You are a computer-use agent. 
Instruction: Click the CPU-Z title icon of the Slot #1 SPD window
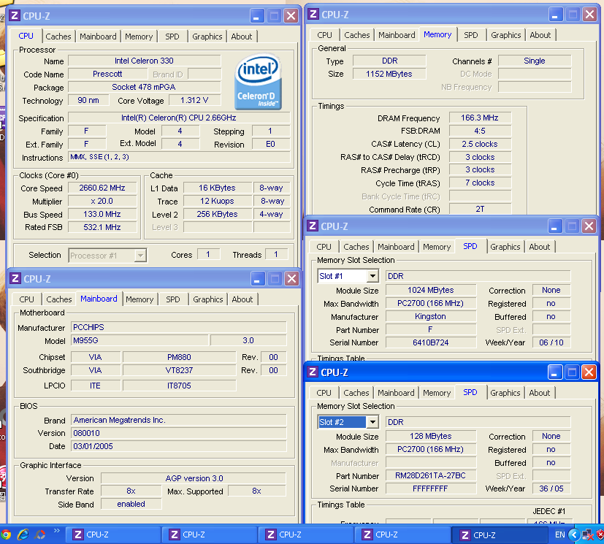(x=313, y=226)
